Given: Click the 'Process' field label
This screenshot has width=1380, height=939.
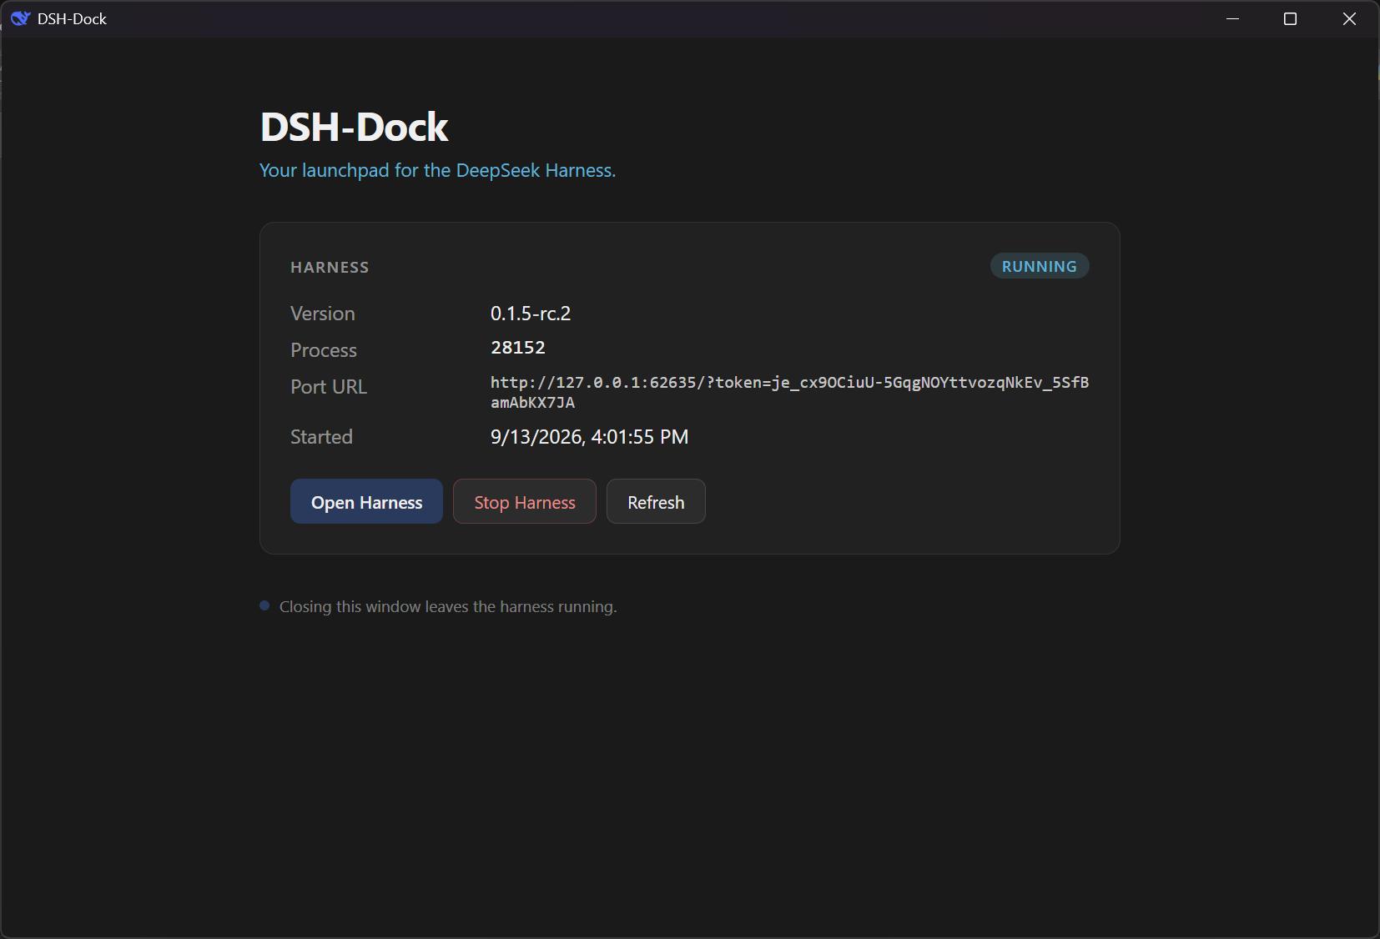Looking at the screenshot, I should click(x=324, y=350).
